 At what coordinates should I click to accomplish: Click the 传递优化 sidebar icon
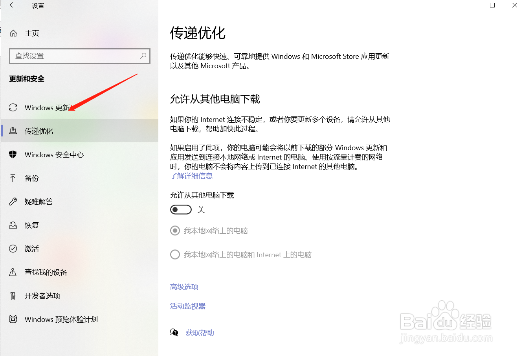coord(13,131)
